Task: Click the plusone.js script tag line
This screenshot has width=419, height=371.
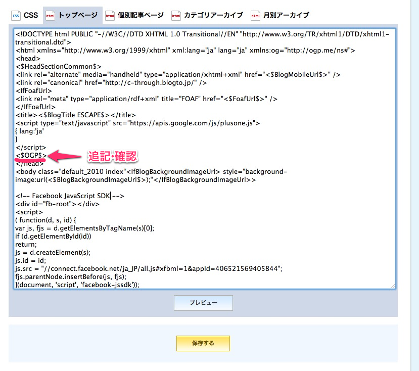Action: 137,123
